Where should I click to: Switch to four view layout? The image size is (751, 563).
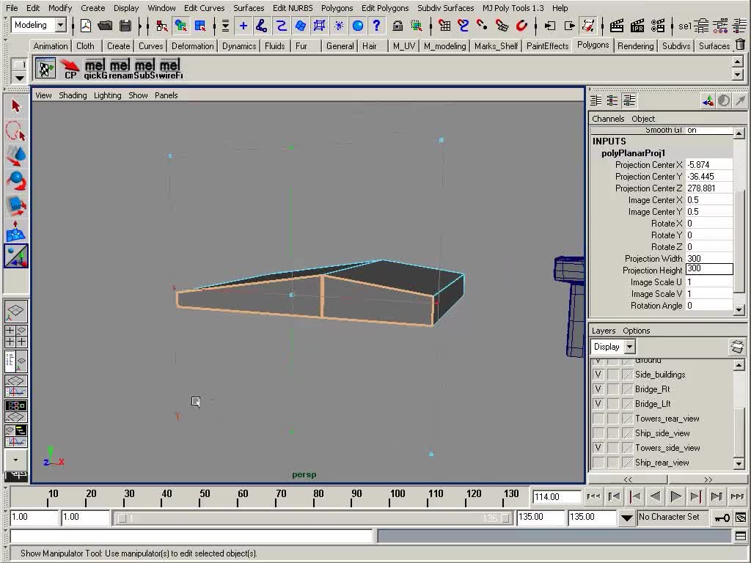click(16, 336)
